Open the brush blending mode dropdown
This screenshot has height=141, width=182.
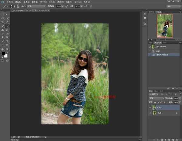point(36,6)
